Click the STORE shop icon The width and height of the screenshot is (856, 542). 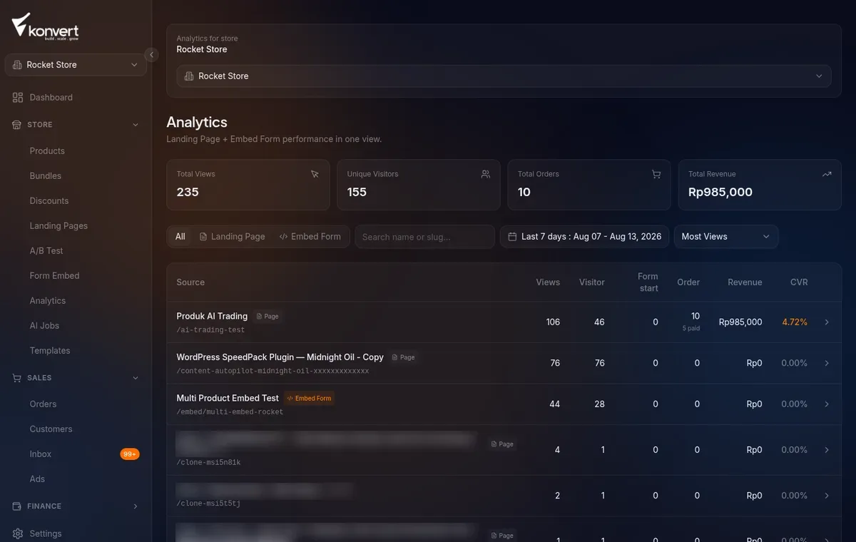(17, 125)
